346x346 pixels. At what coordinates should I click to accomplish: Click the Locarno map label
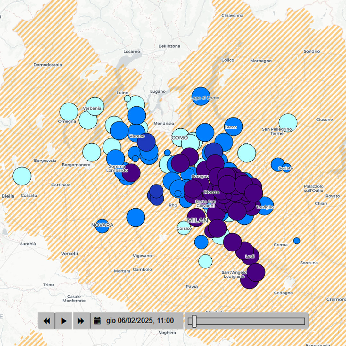pyautogui.click(x=132, y=51)
